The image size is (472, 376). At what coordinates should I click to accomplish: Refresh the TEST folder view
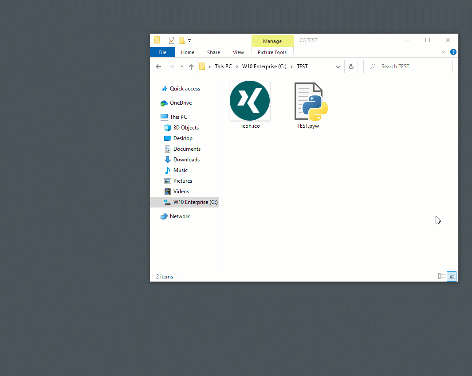pyautogui.click(x=351, y=67)
